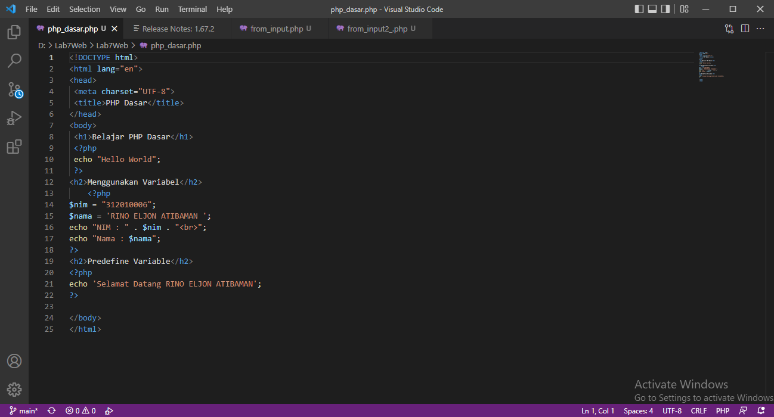Click the sync changes icon next to main branch
The width and height of the screenshot is (774, 417).
pos(51,410)
